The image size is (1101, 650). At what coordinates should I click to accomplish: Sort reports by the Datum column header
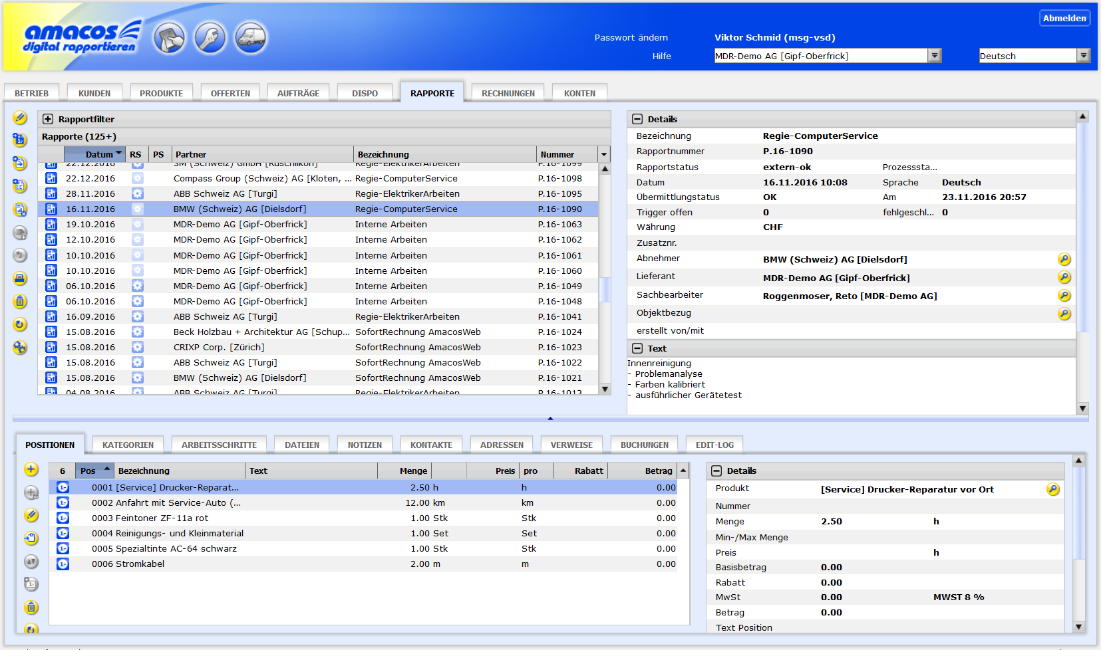click(x=100, y=154)
